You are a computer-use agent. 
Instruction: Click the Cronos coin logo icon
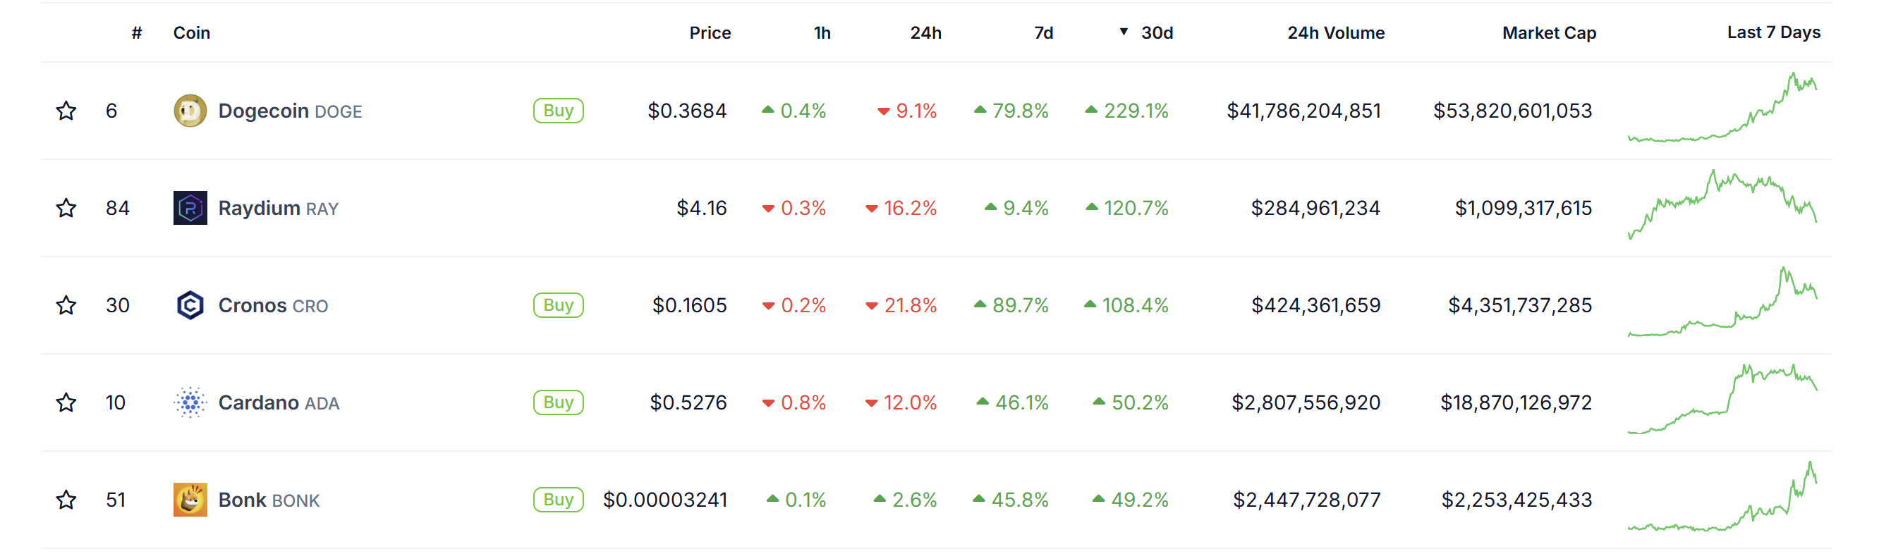pyautogui.click(x=190, y=304)
